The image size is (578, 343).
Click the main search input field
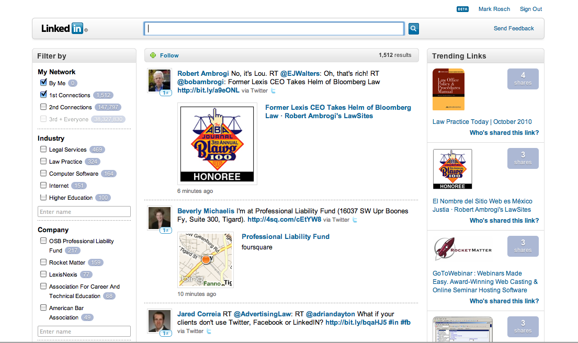274,28
